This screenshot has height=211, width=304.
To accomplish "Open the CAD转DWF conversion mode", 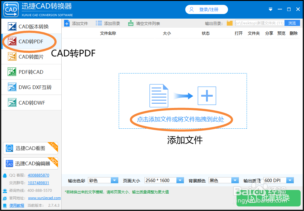I will (x=31, y=102).
